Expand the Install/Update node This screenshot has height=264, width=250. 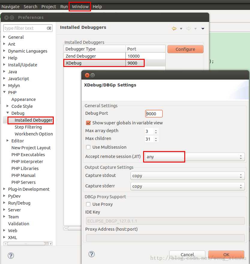pos(5,65)
